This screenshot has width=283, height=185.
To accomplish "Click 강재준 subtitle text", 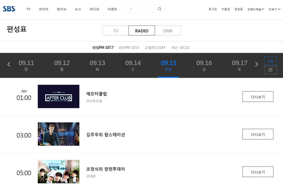I will (91, 176).
